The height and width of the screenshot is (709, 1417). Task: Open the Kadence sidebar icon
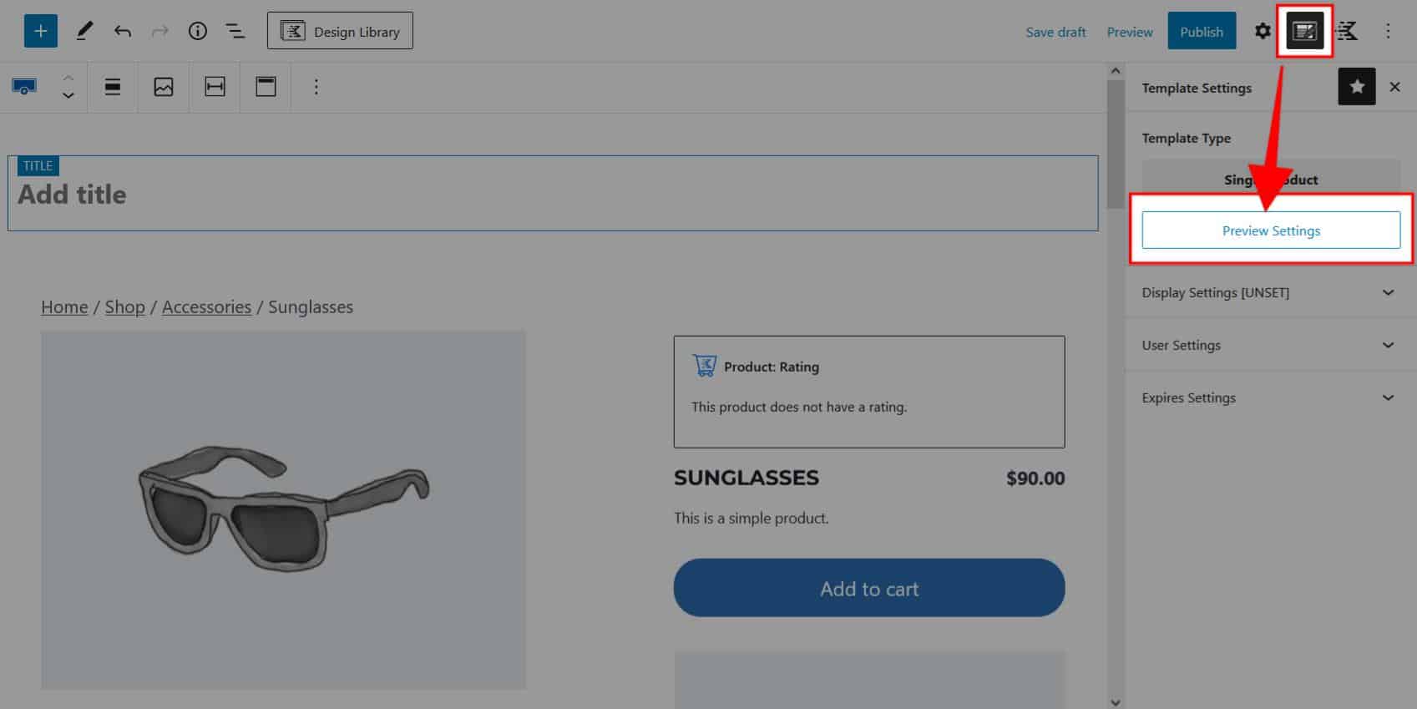1346,32
